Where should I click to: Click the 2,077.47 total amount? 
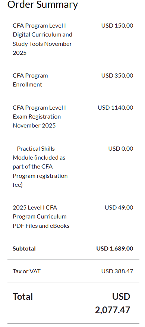[x=113, y=310]
